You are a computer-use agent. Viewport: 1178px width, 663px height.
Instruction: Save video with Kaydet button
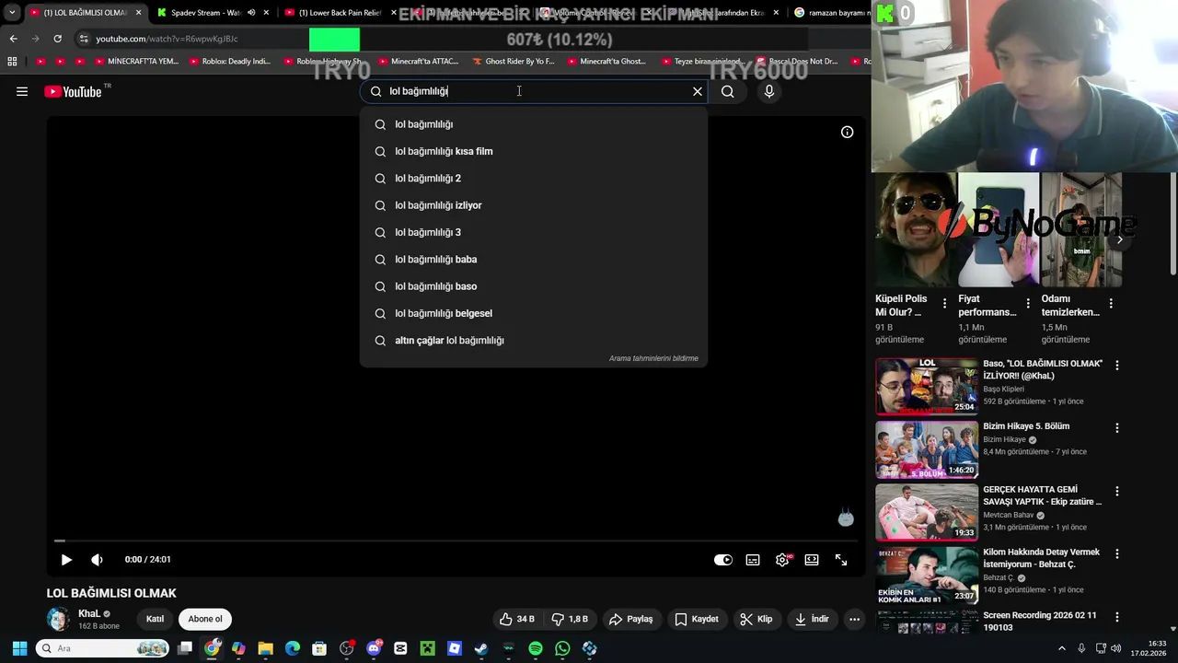click(696, 619)
